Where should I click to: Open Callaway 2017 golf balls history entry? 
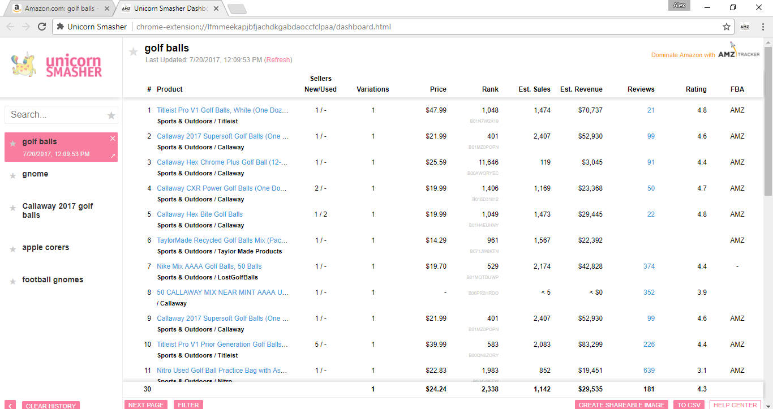58,210
